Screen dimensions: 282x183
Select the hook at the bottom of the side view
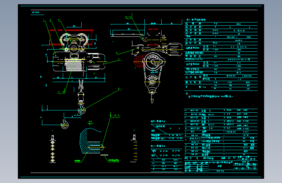tap(152, 98)
